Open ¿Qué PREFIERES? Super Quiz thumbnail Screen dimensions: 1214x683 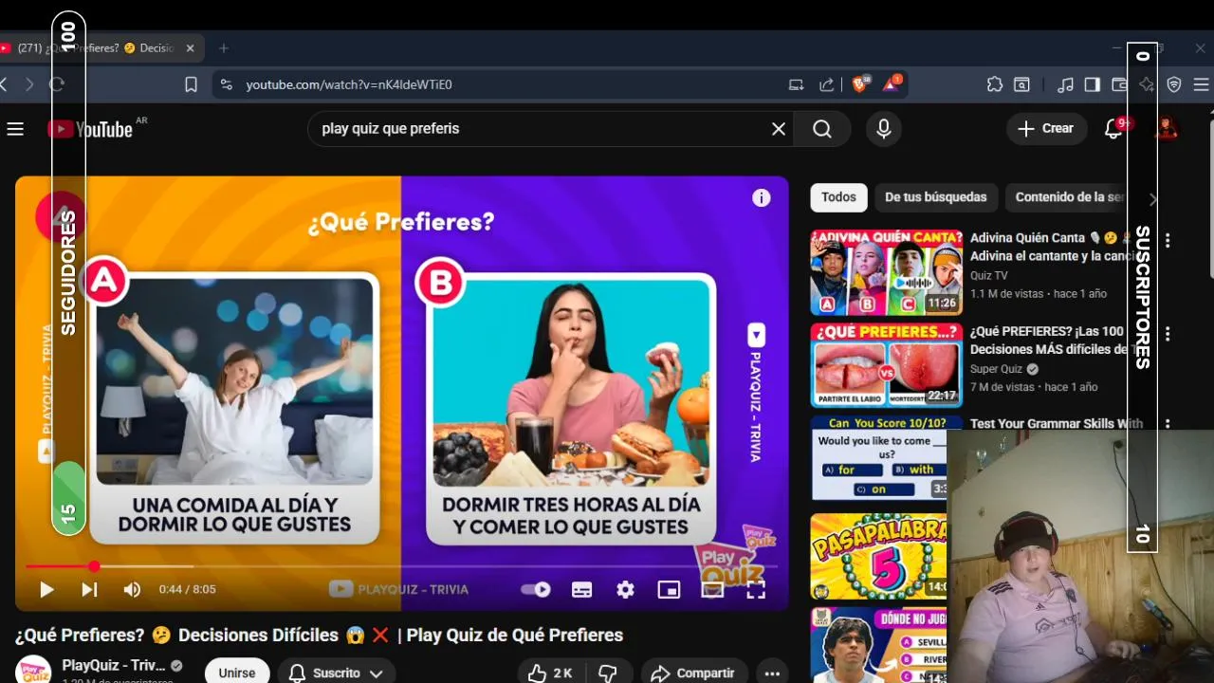(886, 365)
